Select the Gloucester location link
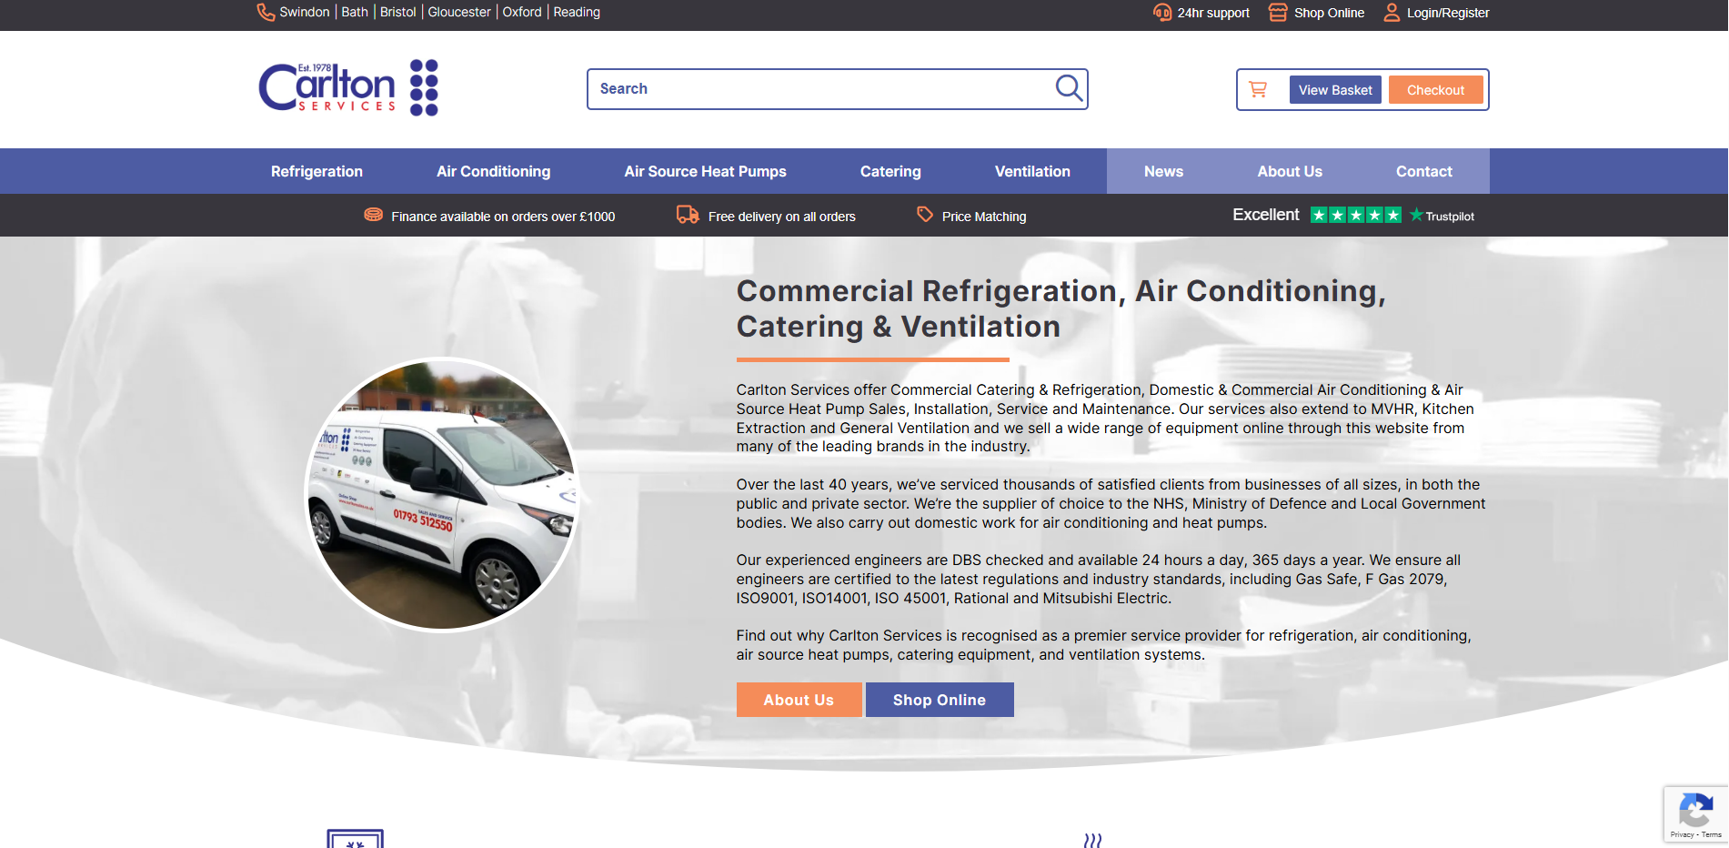The width and height of the screenshot is (1729, 848). 458,13
